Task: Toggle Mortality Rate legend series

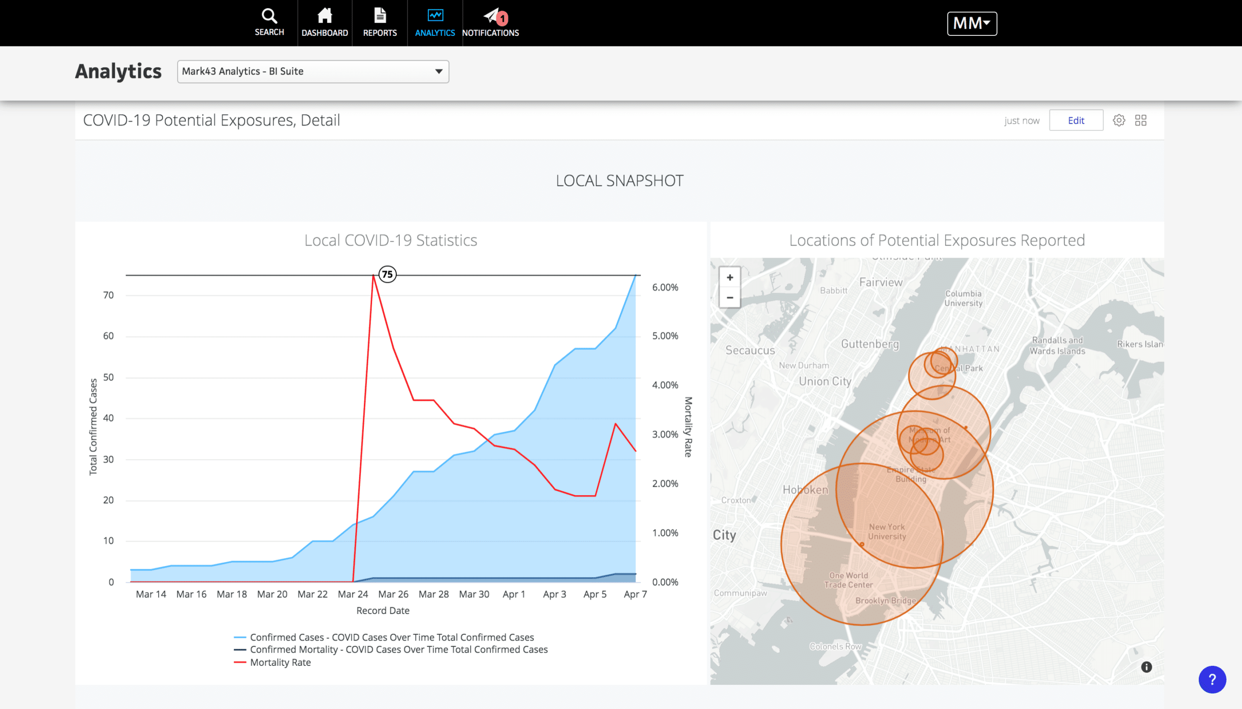Action: 280,662
